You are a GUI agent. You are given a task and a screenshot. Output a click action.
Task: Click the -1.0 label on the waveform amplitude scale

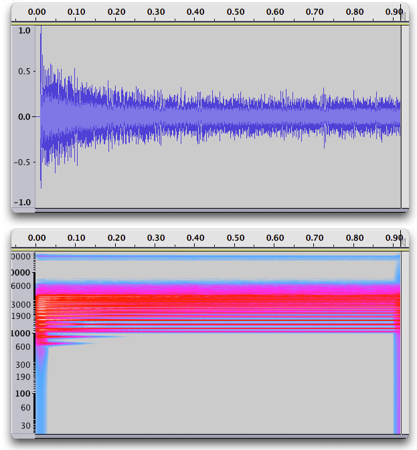pyautogui.click(x=23, y=203)
